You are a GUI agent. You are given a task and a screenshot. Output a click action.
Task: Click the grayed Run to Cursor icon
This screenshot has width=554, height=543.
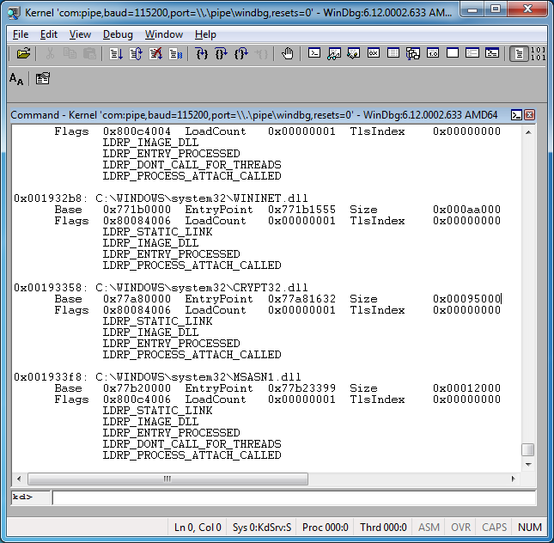click(x=261, y=53)
